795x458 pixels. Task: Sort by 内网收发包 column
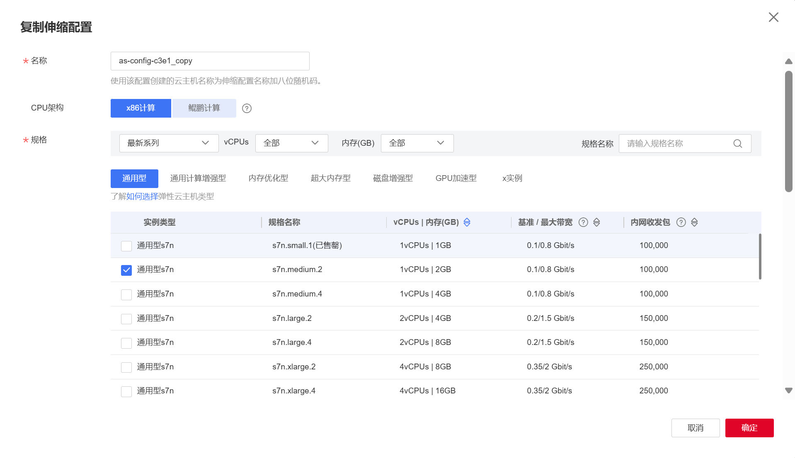(695, 222)
